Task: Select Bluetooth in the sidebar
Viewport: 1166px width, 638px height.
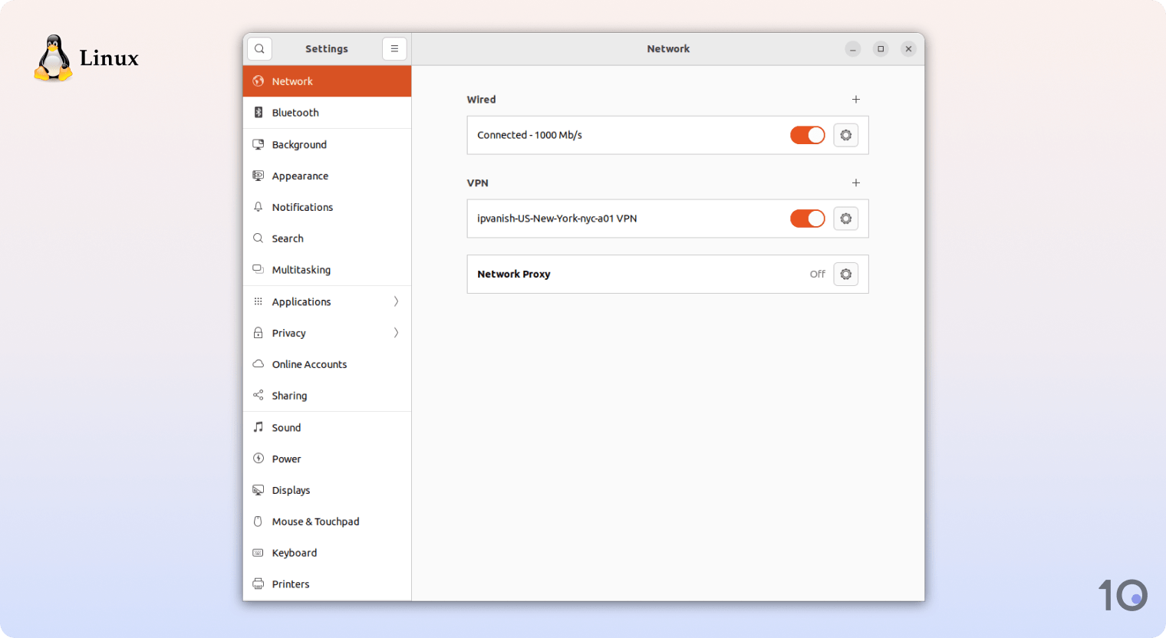Action: (328, 113)
